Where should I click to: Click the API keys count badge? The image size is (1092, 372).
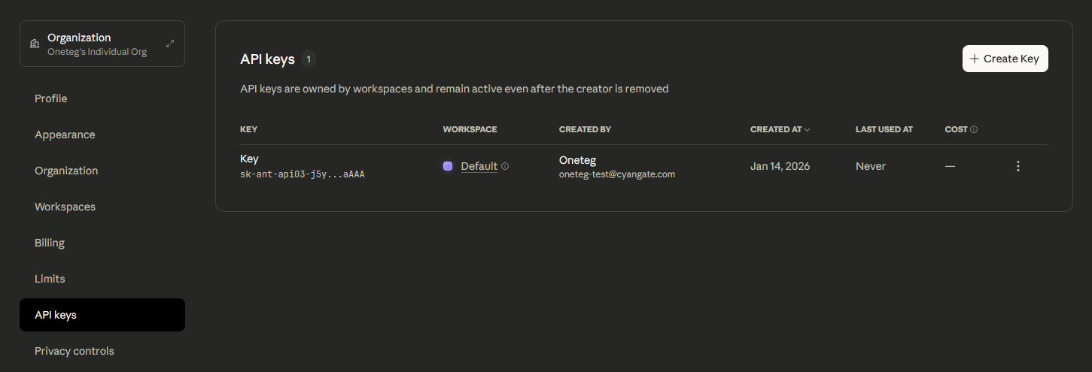coord(309,59)
